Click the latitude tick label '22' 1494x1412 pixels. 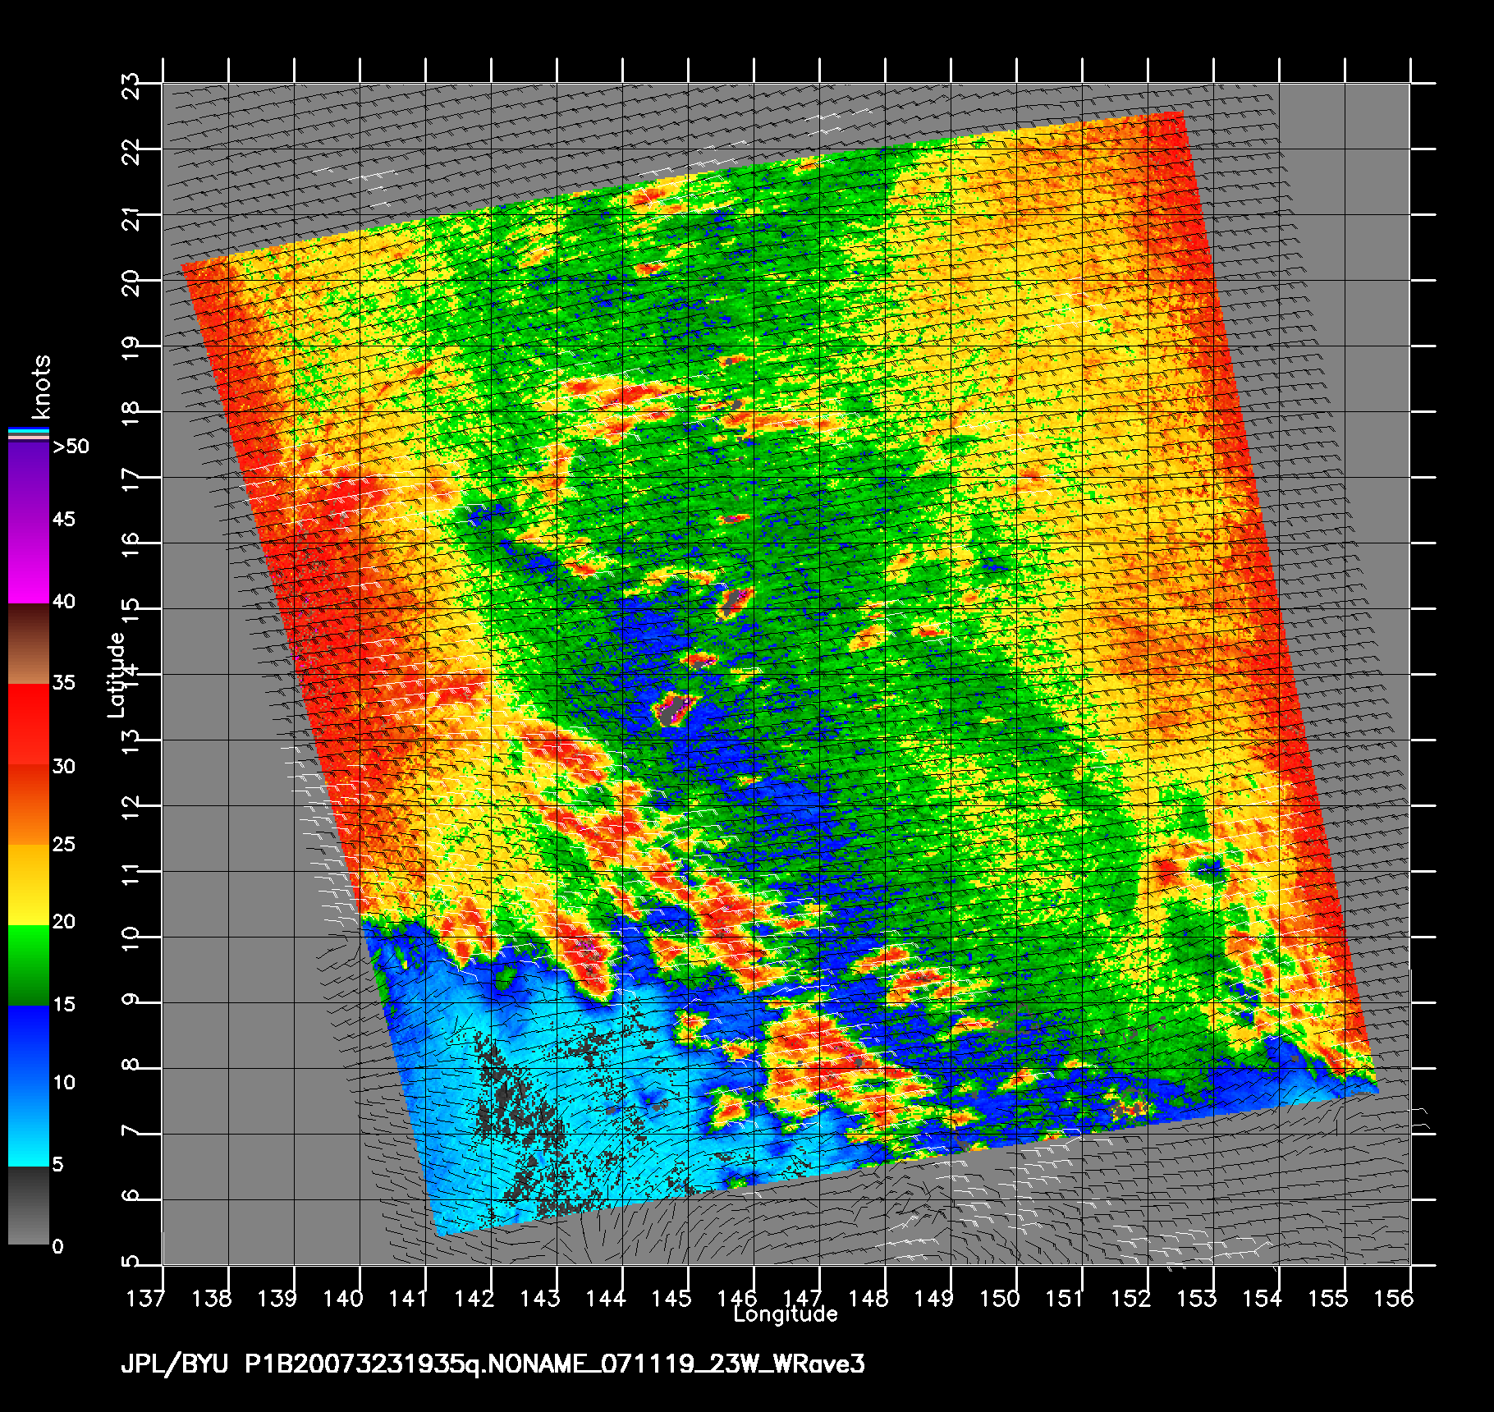pyautogui.click(x=131, y=150)
